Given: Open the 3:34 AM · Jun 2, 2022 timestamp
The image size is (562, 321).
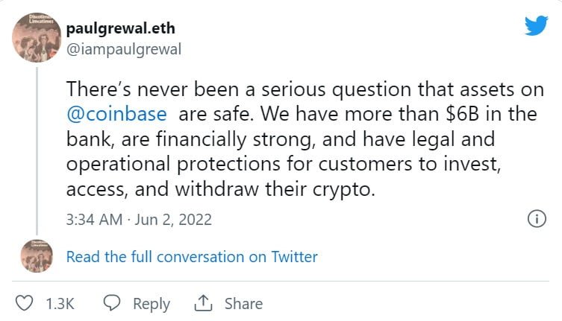Looking at the screenshot, I should point(139,220).
